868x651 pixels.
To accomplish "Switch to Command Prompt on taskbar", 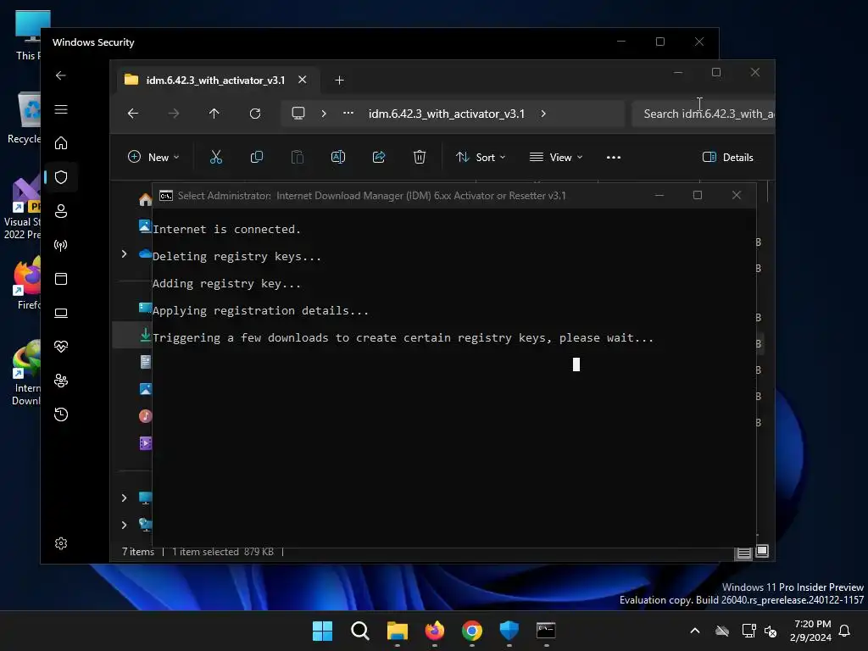I will click(547, 631).
